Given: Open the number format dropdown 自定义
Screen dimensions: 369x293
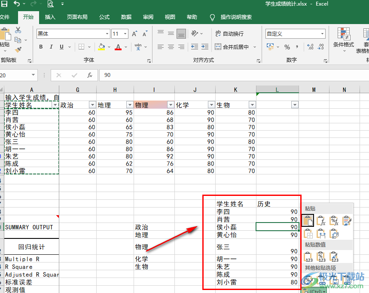Looking at the screenshot, I should coord(322,34).
